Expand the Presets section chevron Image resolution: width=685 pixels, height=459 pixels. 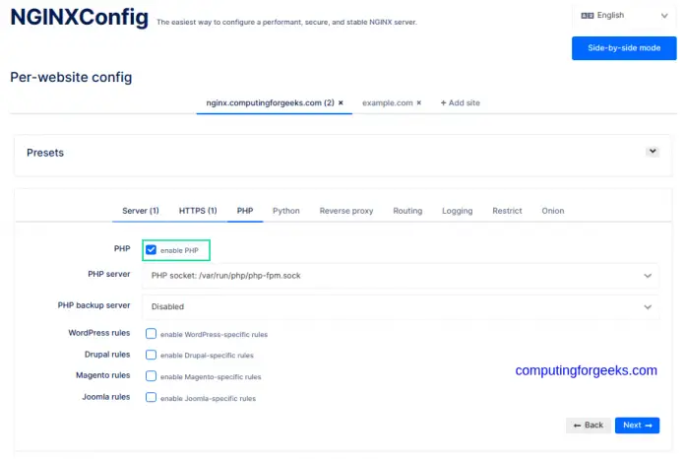coord(652,152)
